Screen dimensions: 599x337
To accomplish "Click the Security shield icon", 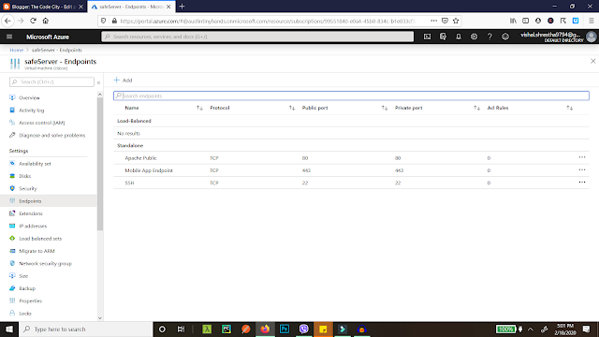I will coord(12,188).
